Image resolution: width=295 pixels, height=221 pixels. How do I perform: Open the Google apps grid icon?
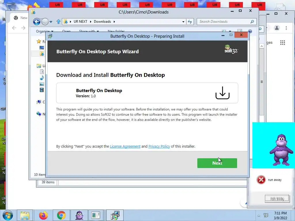pyautogui.click(x=283, y=43)
